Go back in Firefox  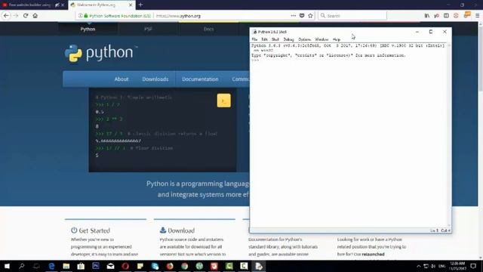(x=6, y=15)
